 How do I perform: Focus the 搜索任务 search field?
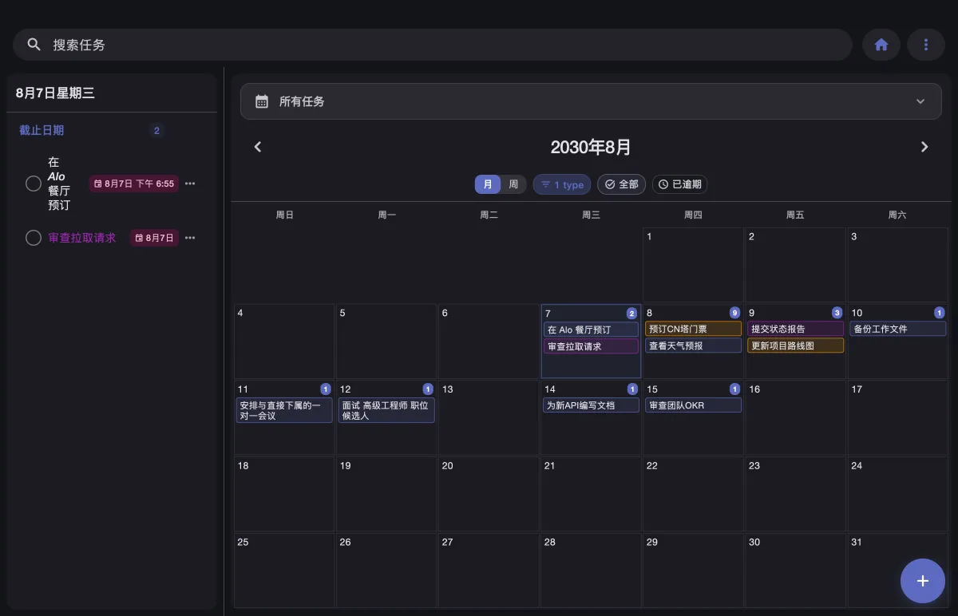click(433, 45)
